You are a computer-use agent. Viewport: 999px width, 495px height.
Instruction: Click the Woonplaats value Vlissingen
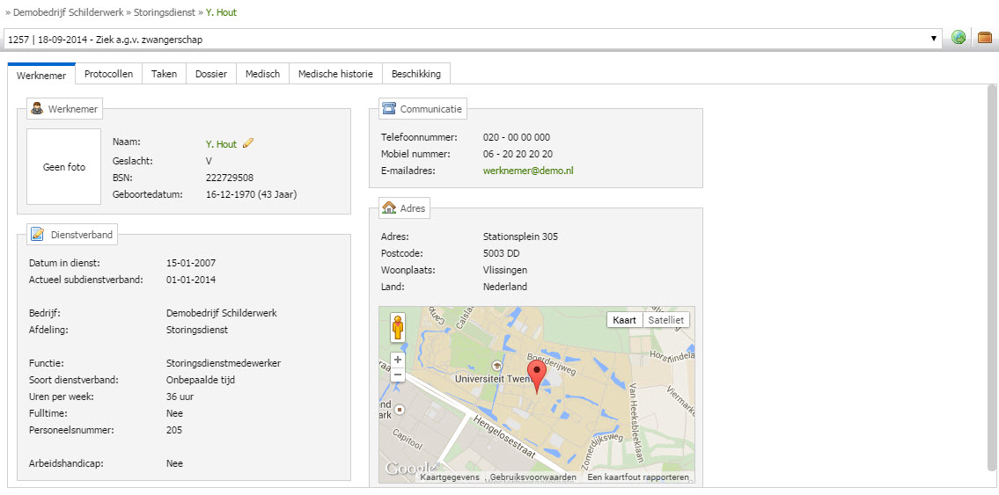tap(505, 270)
